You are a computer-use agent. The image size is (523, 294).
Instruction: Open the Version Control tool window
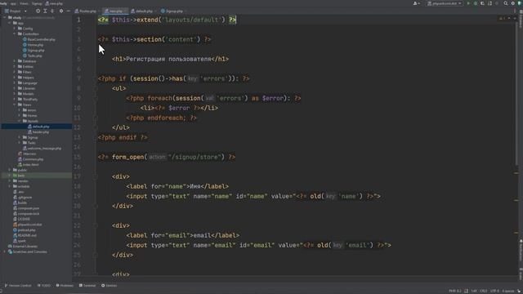[x=18, y=285]
